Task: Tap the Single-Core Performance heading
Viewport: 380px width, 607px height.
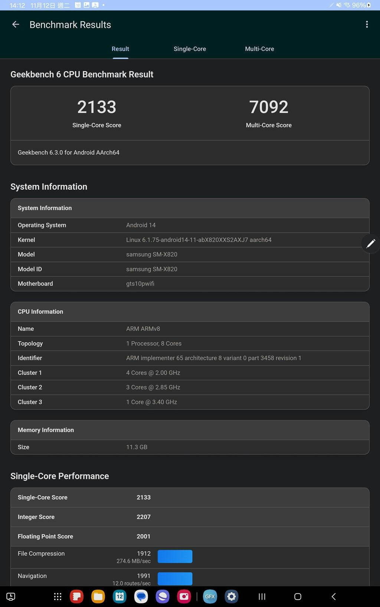Action: [60, 476]
